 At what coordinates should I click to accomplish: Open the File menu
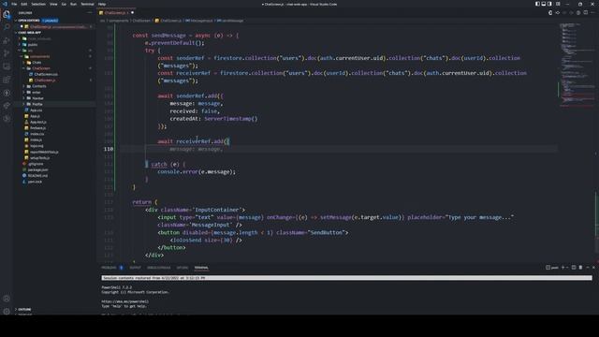point(14,4)
